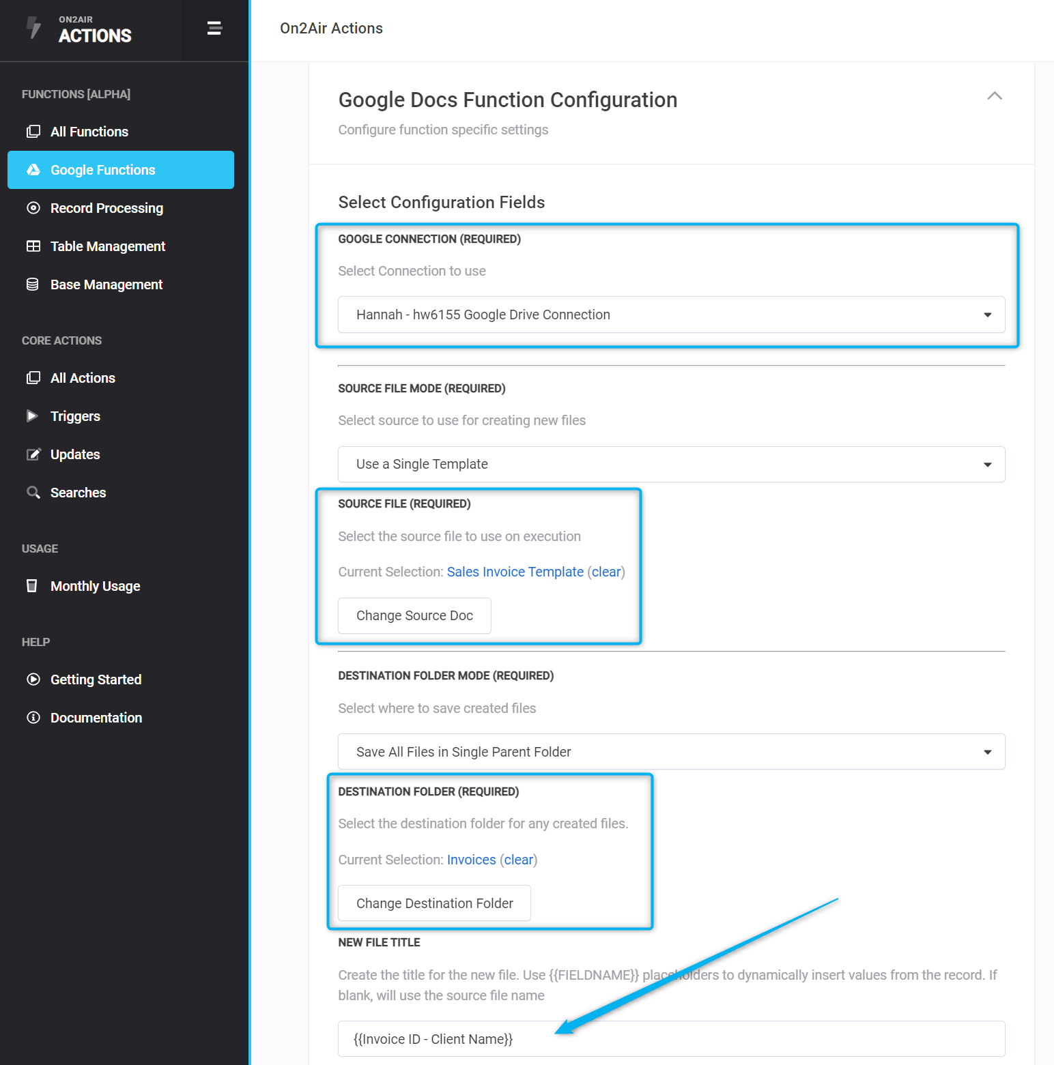This screenshot has width=1054, height=1065.
Task: Click the Table Management icon
Action: tap(33, 246)
